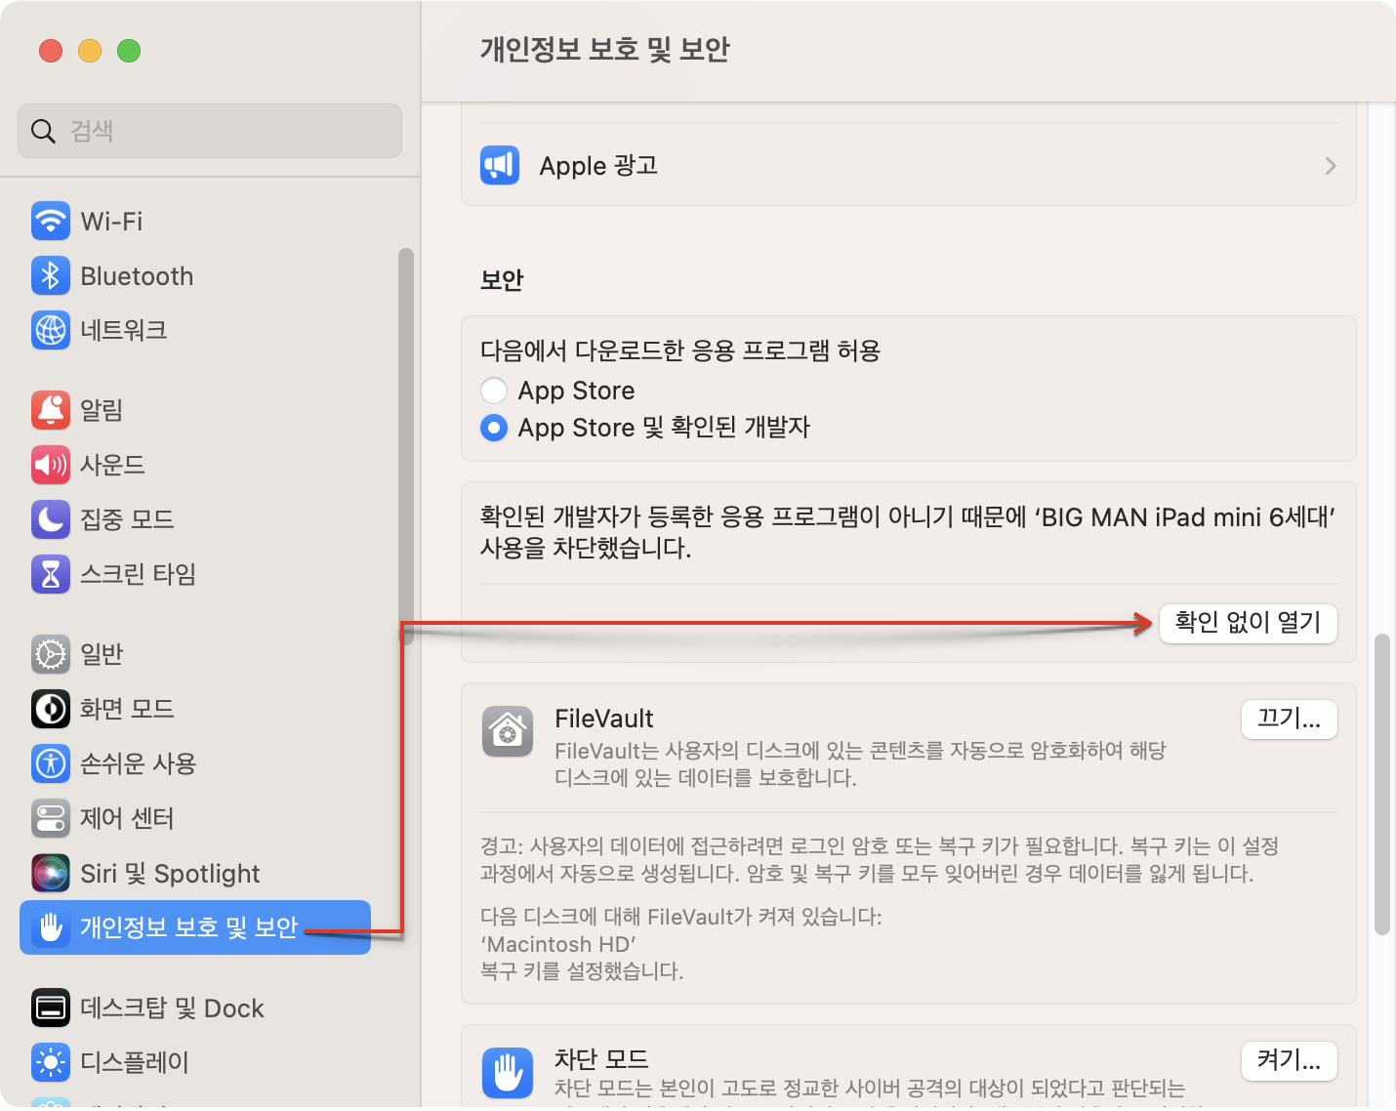
Task: Click the green zoom window button
Action: 129,51
